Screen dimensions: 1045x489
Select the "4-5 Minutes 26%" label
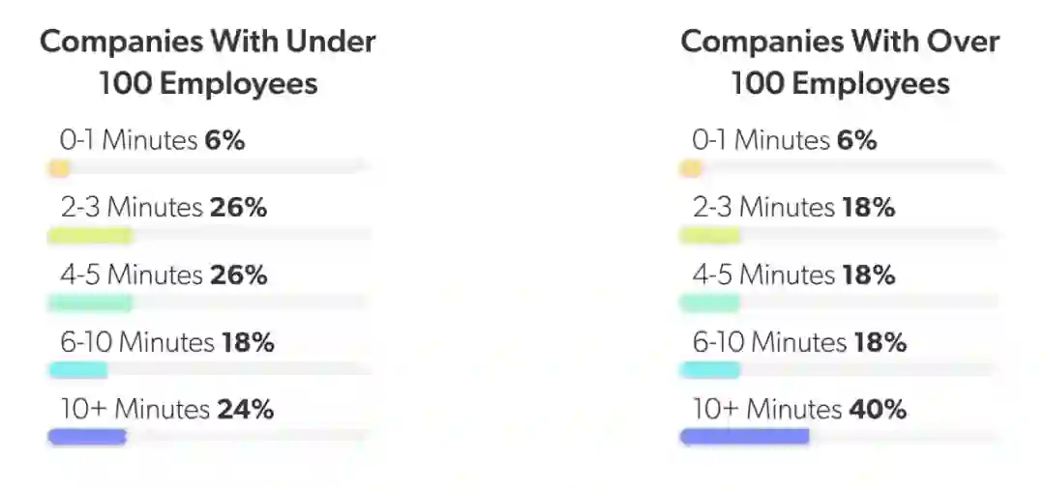click(162, 275)
